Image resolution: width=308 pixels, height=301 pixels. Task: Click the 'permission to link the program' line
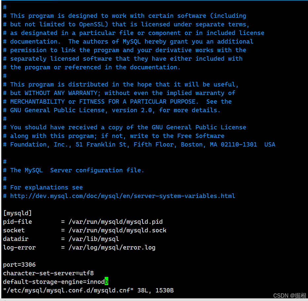coord(125,50)
